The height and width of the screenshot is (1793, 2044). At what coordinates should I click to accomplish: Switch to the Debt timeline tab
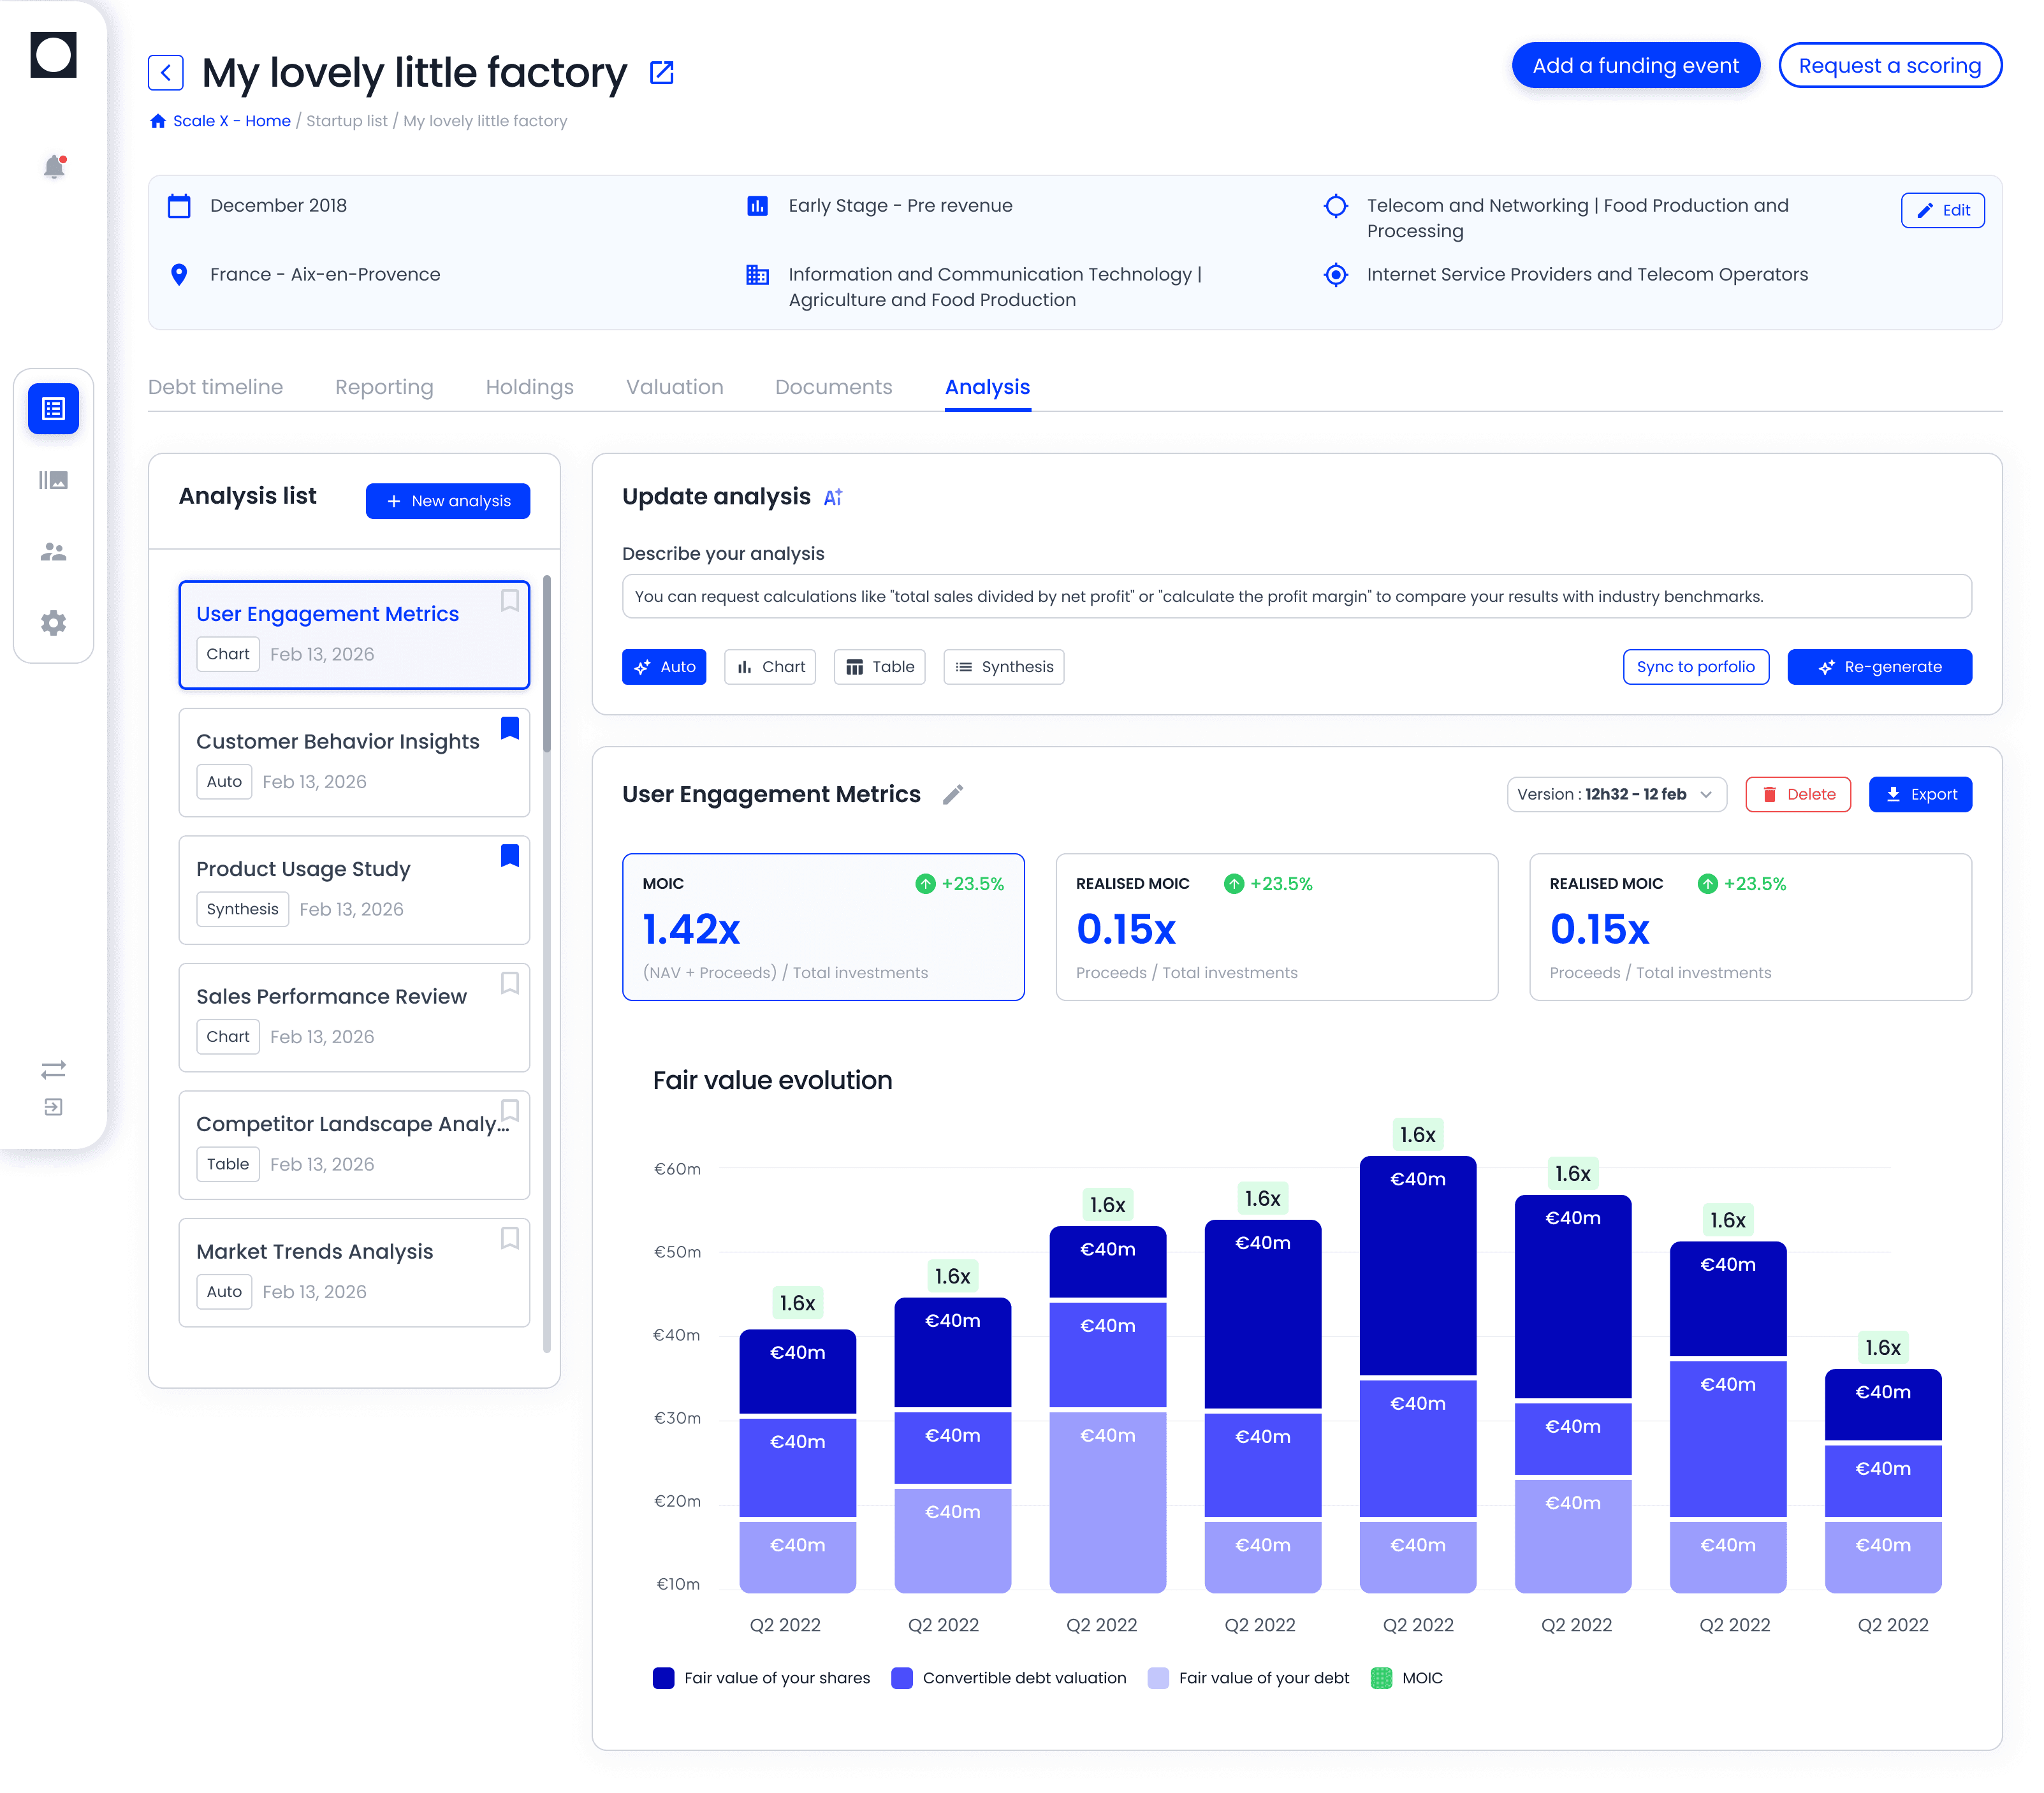tap(215, 387)
